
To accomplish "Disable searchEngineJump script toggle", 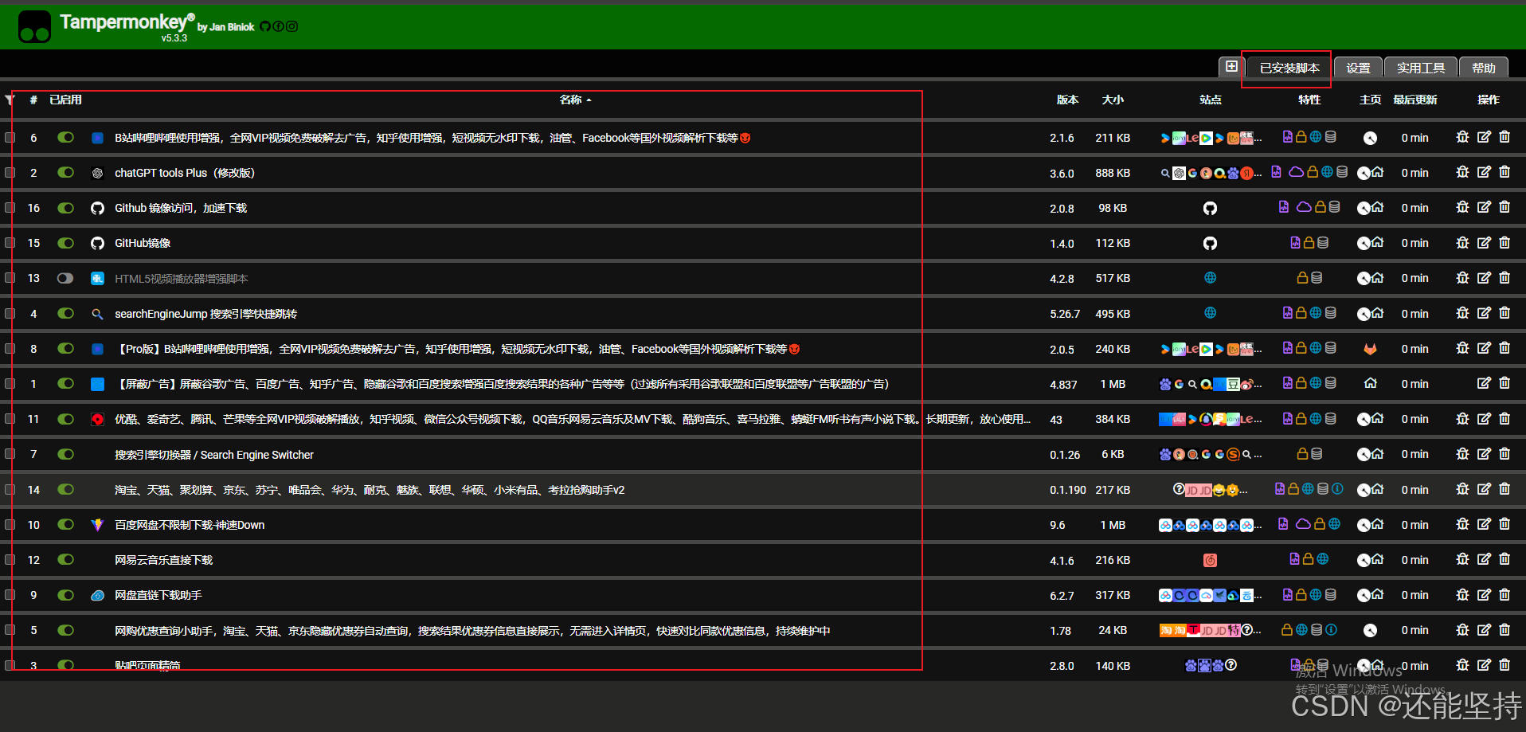I will (x=65, y=313).
